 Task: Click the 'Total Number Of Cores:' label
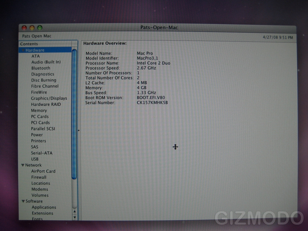(109, 78)
